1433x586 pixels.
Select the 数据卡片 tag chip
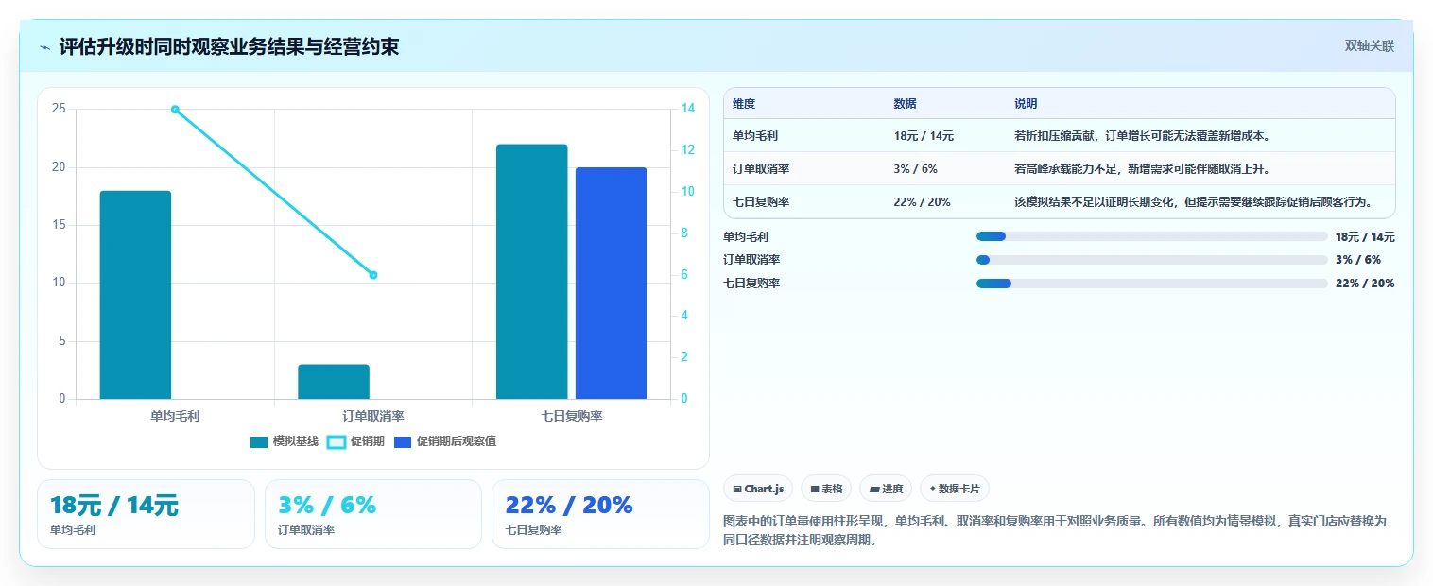tap(955, 489)
